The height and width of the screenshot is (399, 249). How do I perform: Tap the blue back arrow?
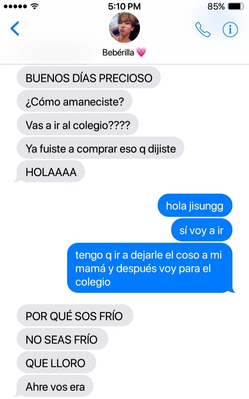pos(15,28)
